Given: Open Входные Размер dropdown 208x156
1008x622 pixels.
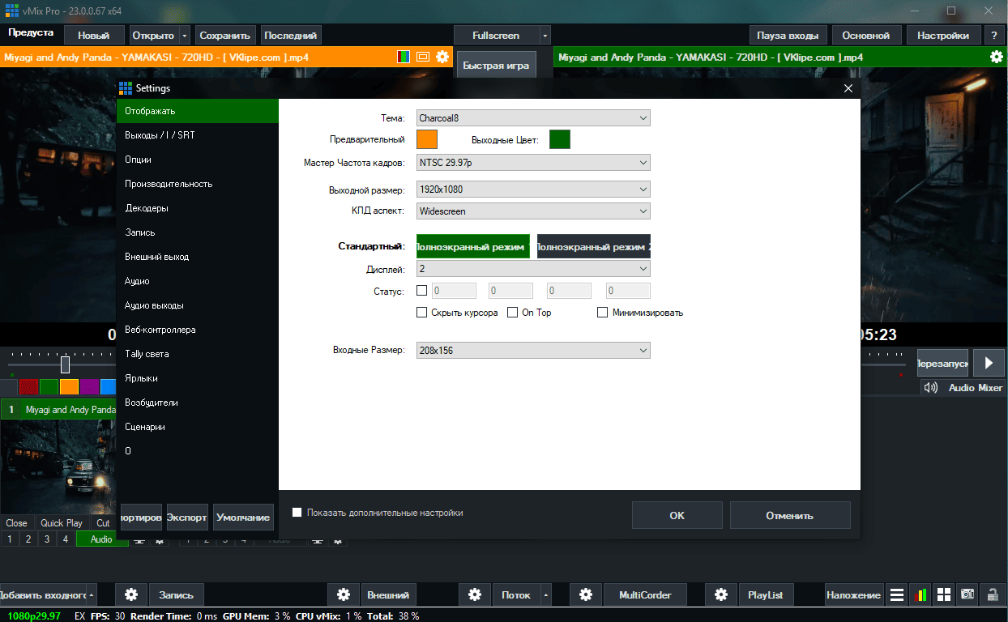Looking at the screenshot, I should (533, 351).
